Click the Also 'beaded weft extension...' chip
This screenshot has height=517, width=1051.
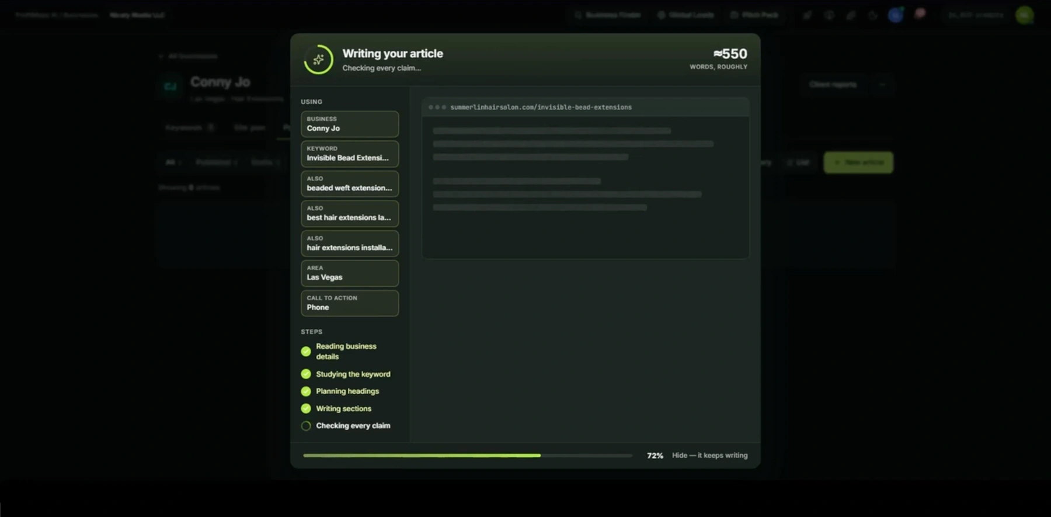(350, 184)
